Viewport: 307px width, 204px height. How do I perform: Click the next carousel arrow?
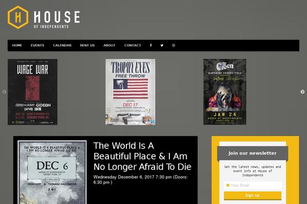point(302,92)
